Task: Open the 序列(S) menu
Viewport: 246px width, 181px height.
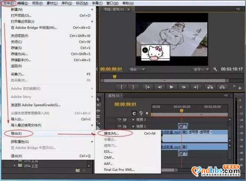Action: click(x=67, y=3)
